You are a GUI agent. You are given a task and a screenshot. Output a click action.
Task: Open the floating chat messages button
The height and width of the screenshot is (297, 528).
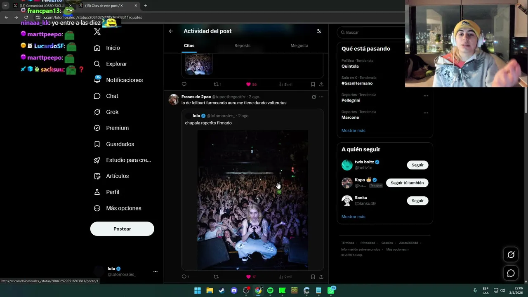coord(511,273)
